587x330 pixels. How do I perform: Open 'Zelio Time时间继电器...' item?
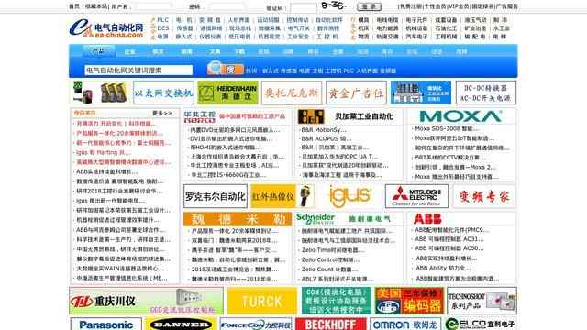(333, 250)
